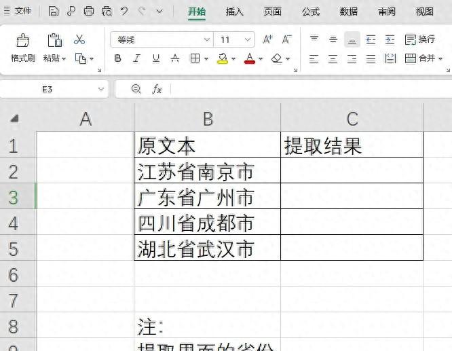Open font settings dialog launcher
Screen dimensions: 452x351
(x=295, y=70)
